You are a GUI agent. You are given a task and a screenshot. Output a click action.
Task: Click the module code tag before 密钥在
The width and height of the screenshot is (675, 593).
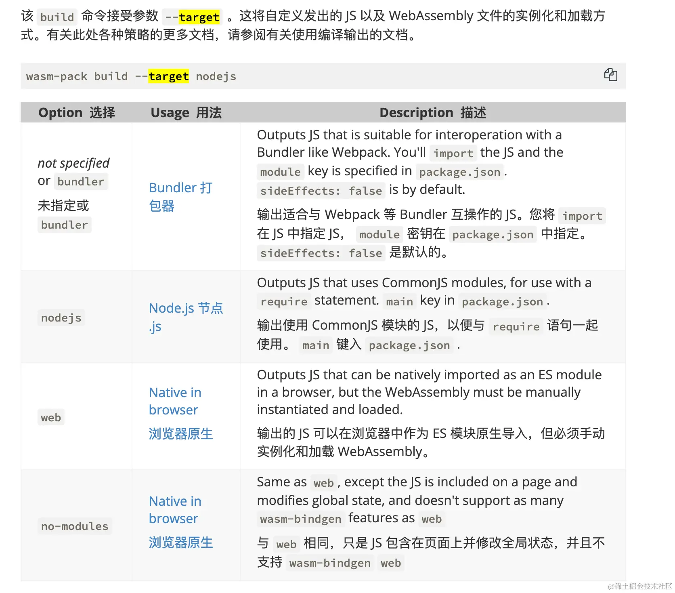[x=379, y=234]
